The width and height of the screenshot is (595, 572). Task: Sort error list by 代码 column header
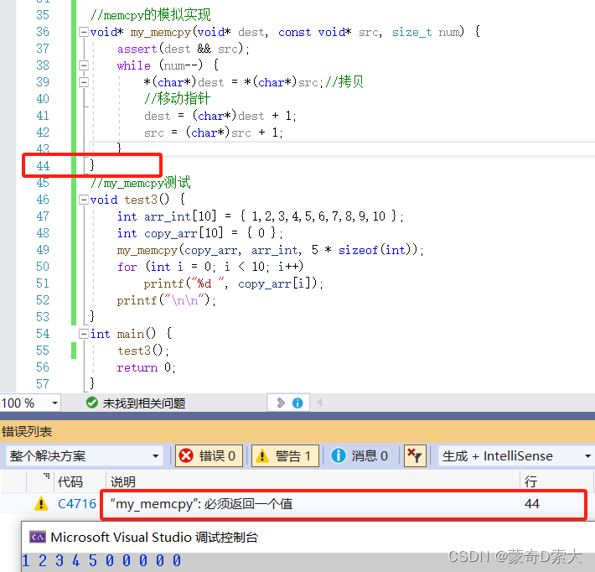[x=70, y=482]
